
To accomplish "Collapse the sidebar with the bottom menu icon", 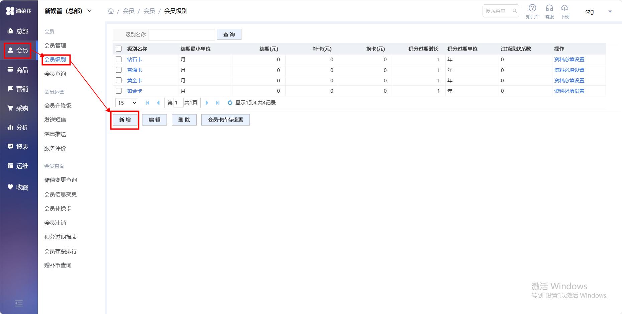I will click(x=19, y=303).
